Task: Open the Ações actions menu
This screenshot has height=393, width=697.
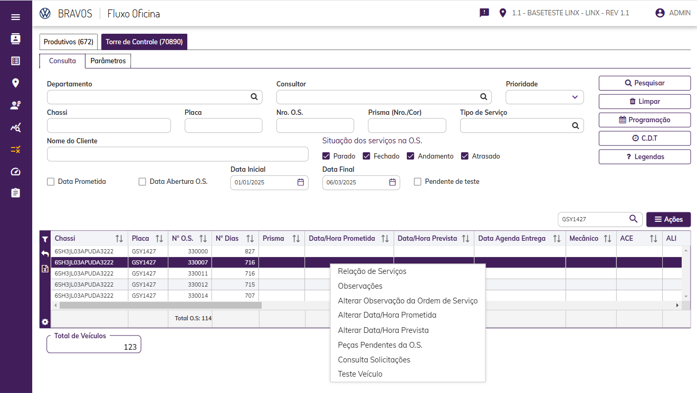Action: (668, 220)
